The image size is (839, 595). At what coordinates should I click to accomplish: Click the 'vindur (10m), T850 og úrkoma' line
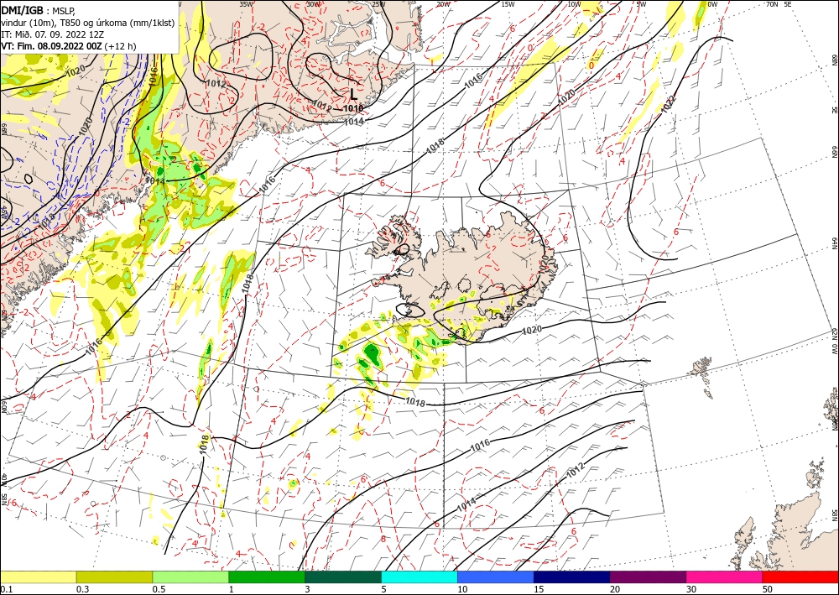pyautogui.click(x=87, y=23)
